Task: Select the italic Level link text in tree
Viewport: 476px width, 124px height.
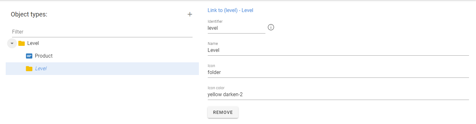Action: click(x=41, y=68)
